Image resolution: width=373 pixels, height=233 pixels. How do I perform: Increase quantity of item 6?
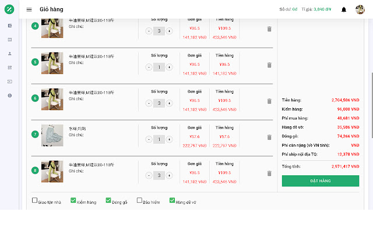click(x=169, y=104)
